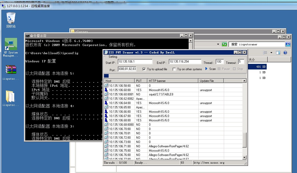Viewport: 297px width, 173px height.
Task: Click the host icon for 10.135.106.68:80
Action: point(106,120)
